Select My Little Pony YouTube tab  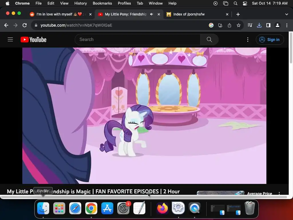[x=126, y=14]
